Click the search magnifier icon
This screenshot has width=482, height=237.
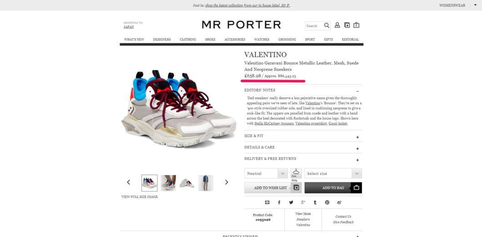tap(326, 25)
